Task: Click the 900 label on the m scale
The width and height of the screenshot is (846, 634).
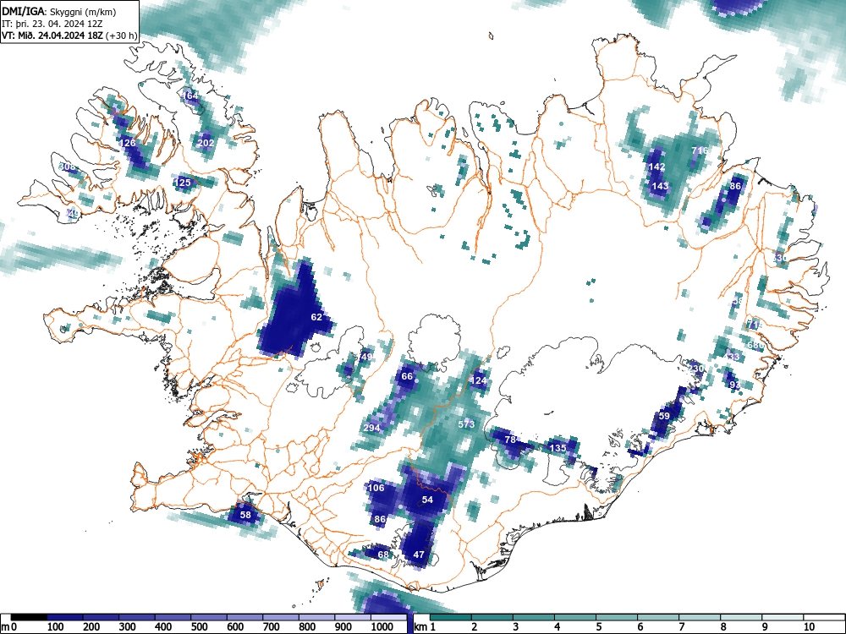Action: (343, 626)
